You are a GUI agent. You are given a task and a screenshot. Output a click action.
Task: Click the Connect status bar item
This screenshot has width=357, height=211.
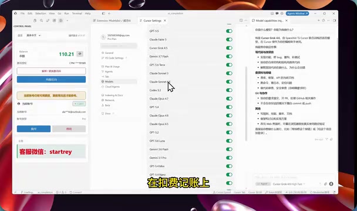pos(76,192)
